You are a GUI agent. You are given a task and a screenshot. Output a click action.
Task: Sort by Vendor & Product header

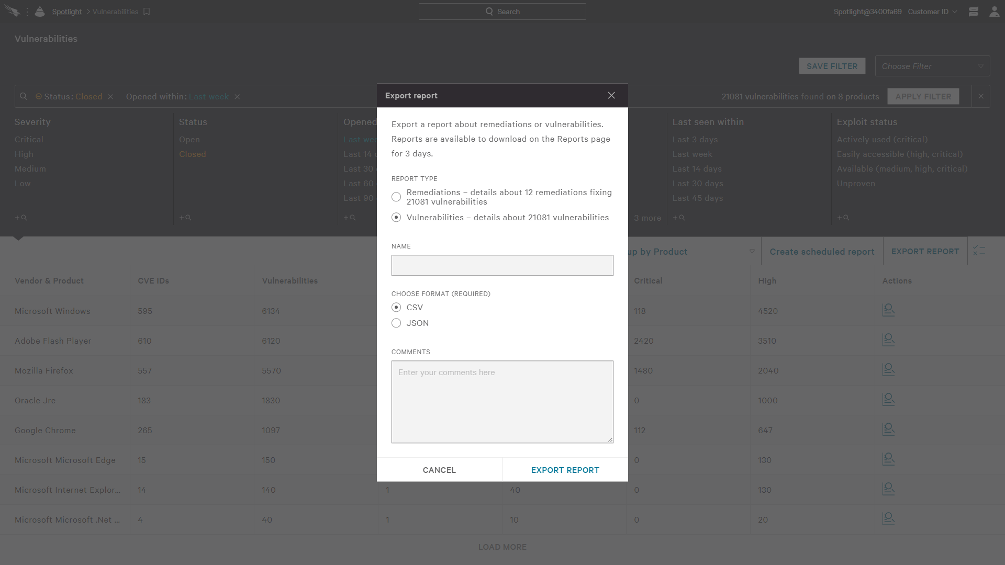click(49, 281)
